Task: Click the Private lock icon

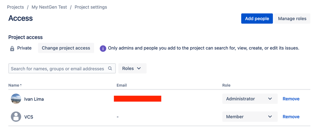Action: pos(12,49)
